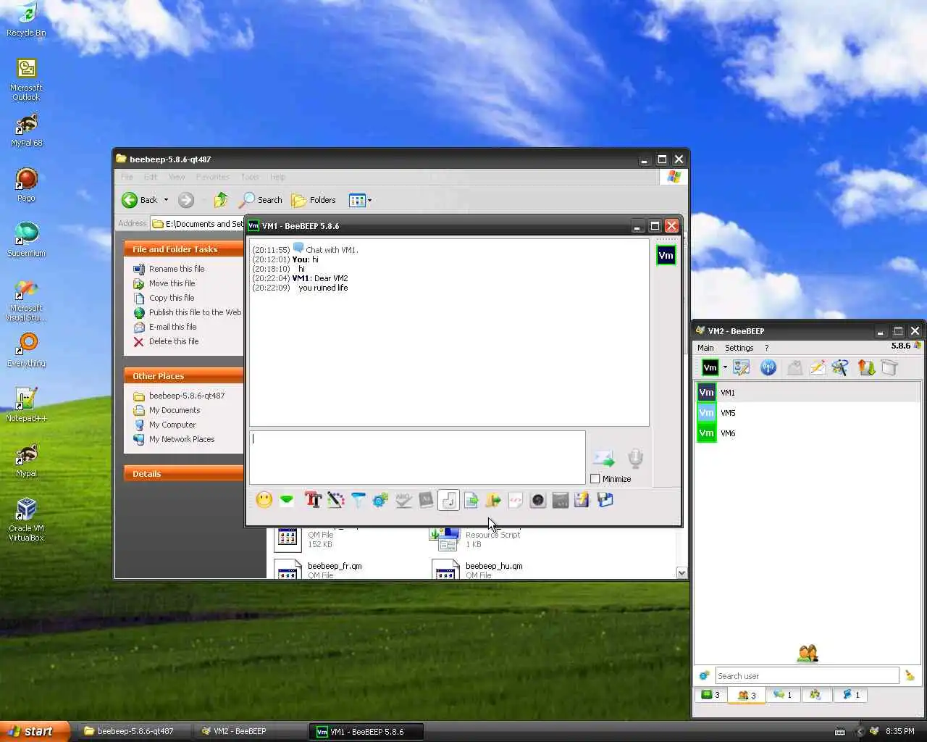Edit your profile with the profile pencil icon
927x742 pixels.
coord(742,368)
